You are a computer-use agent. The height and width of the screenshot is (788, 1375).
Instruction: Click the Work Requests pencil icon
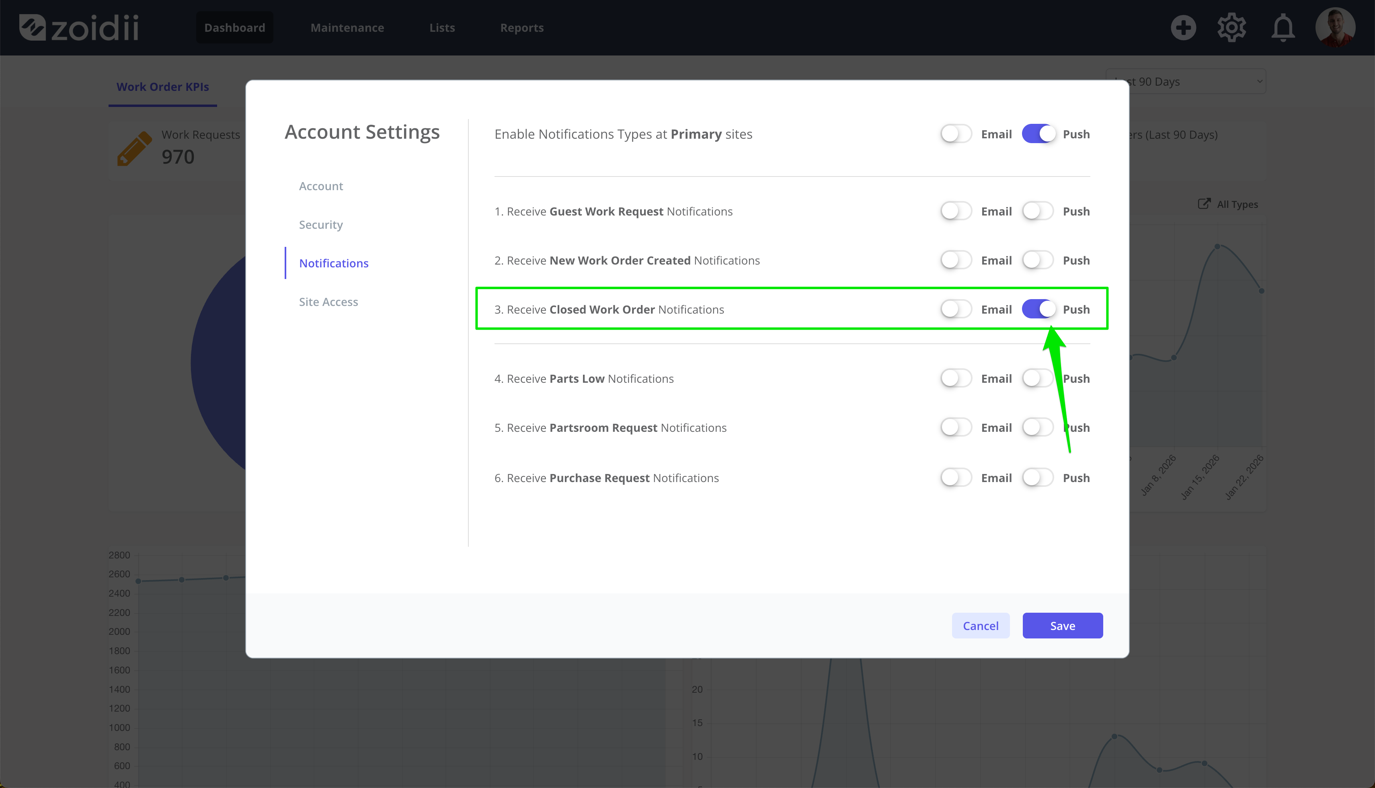click(134, 148)
